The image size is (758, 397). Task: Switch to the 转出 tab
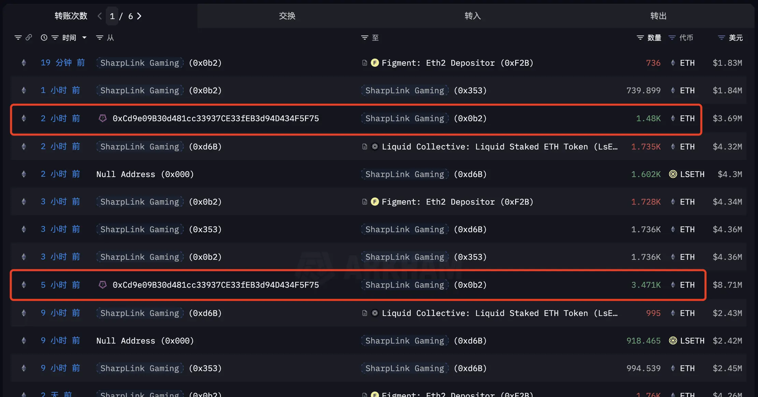658,16
